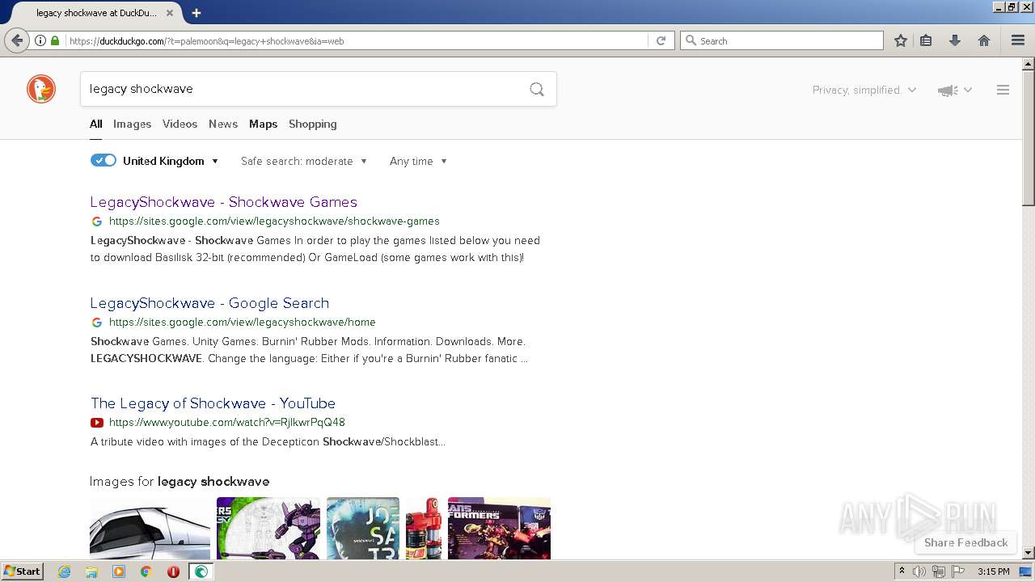Open the file explorer taskbar icon
The width and height of the screenshot is (1035, 582).
[x=91, y=571]
